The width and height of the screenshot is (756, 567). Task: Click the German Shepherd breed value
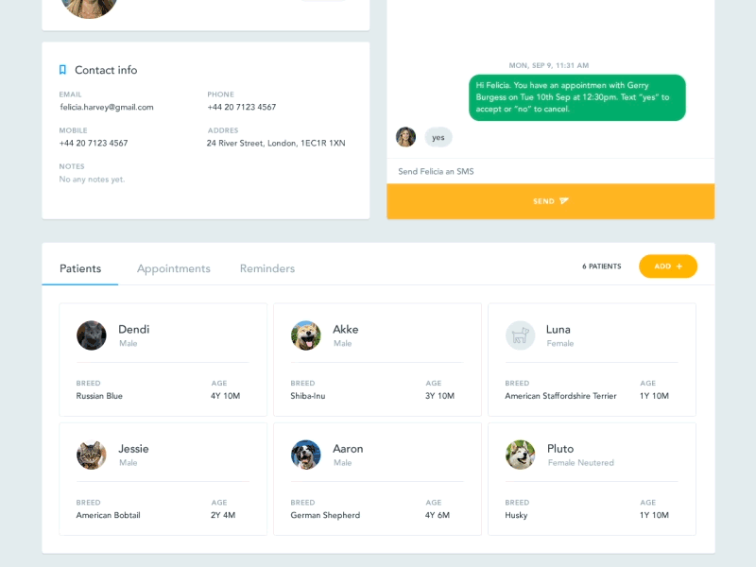(325, 515)
